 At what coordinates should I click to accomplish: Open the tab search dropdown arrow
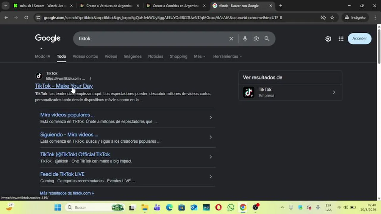click(x=5, y=6)
